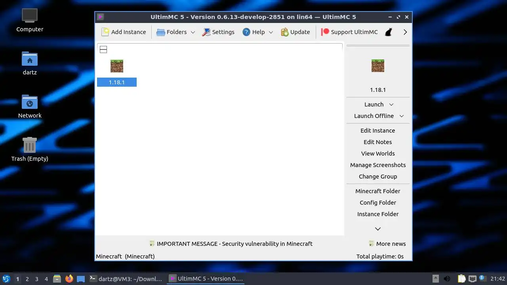
Task: Click the volume speaker tray icon
Action: (x=447, y=279)
